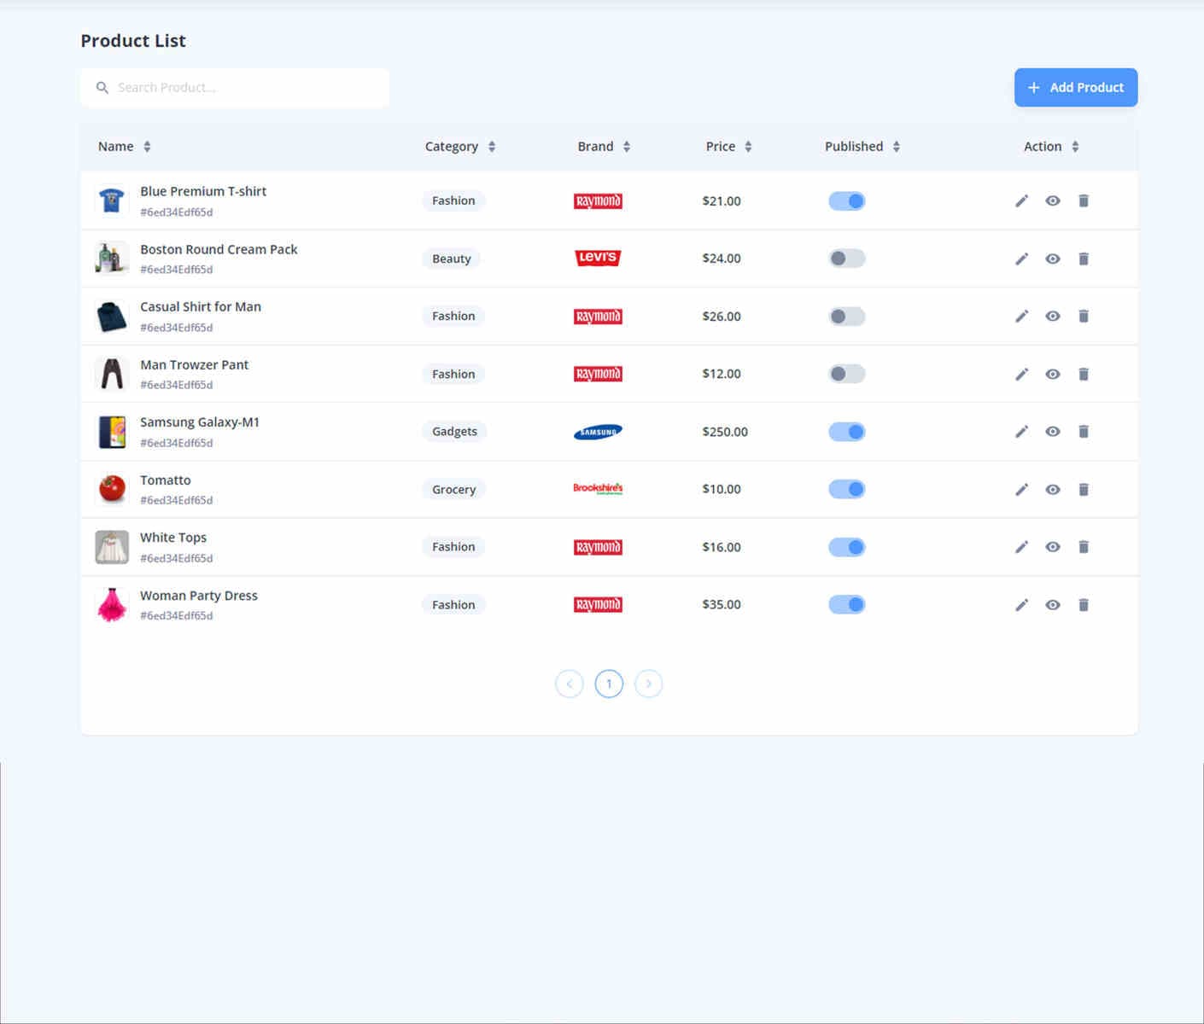Open the view eye icon for White Tops
This screenshot has height=1024, width=1204.
point(1052,547)
